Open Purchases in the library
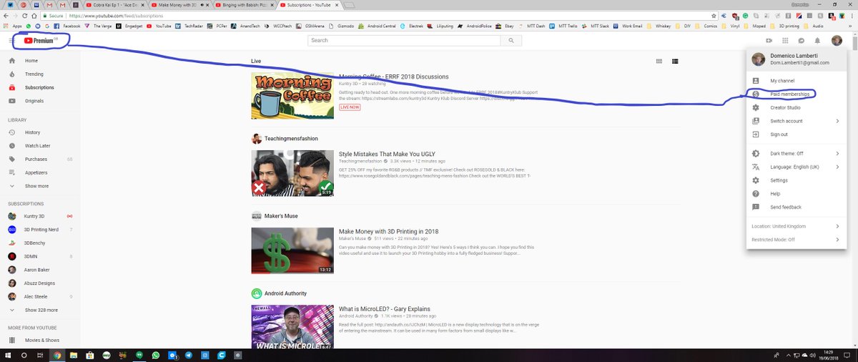The height and width of the screenshot is (362, 858). 40,159
